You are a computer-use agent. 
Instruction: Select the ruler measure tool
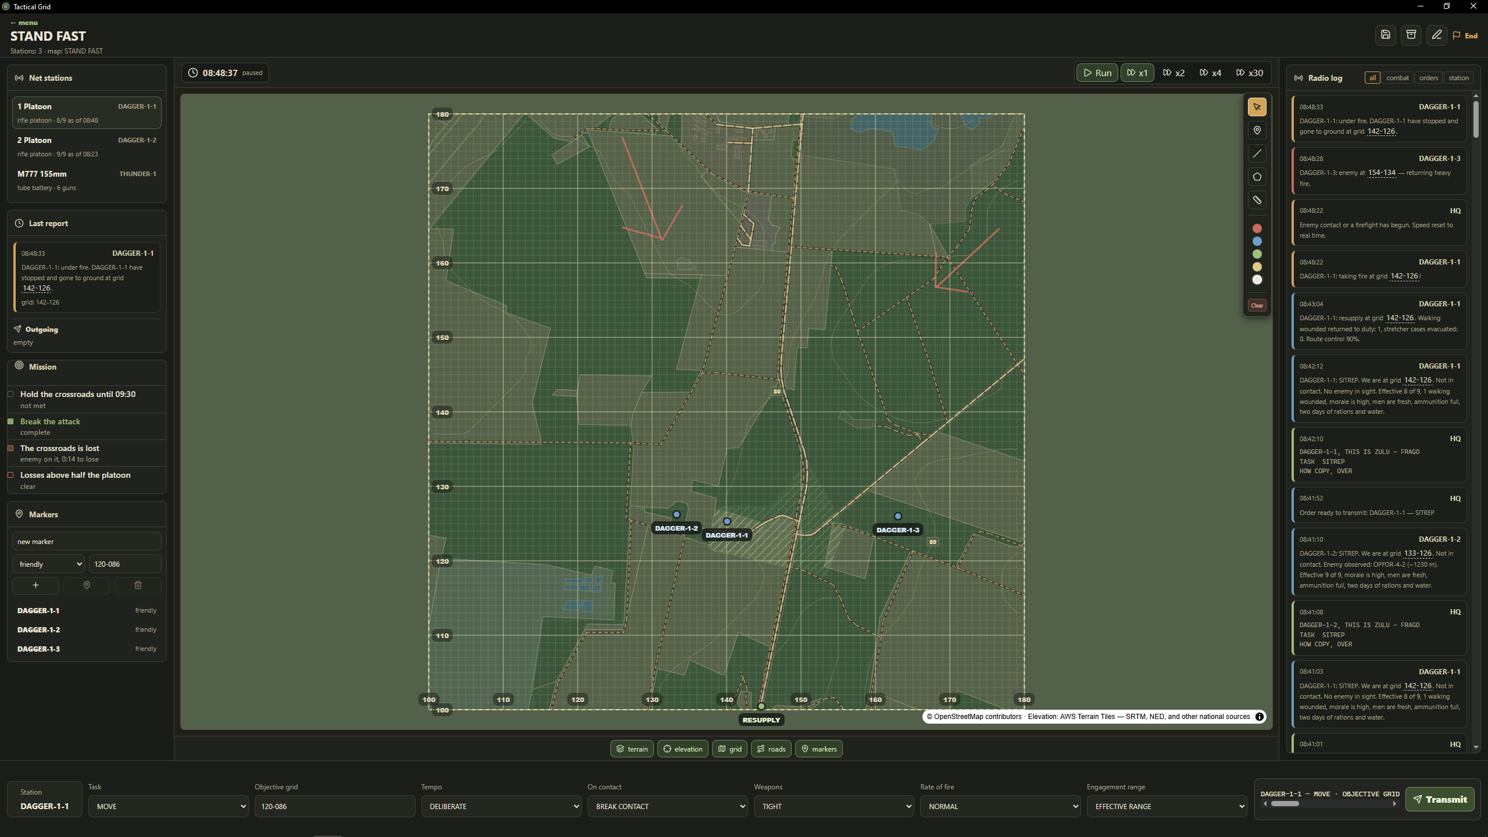[1257, 200]
